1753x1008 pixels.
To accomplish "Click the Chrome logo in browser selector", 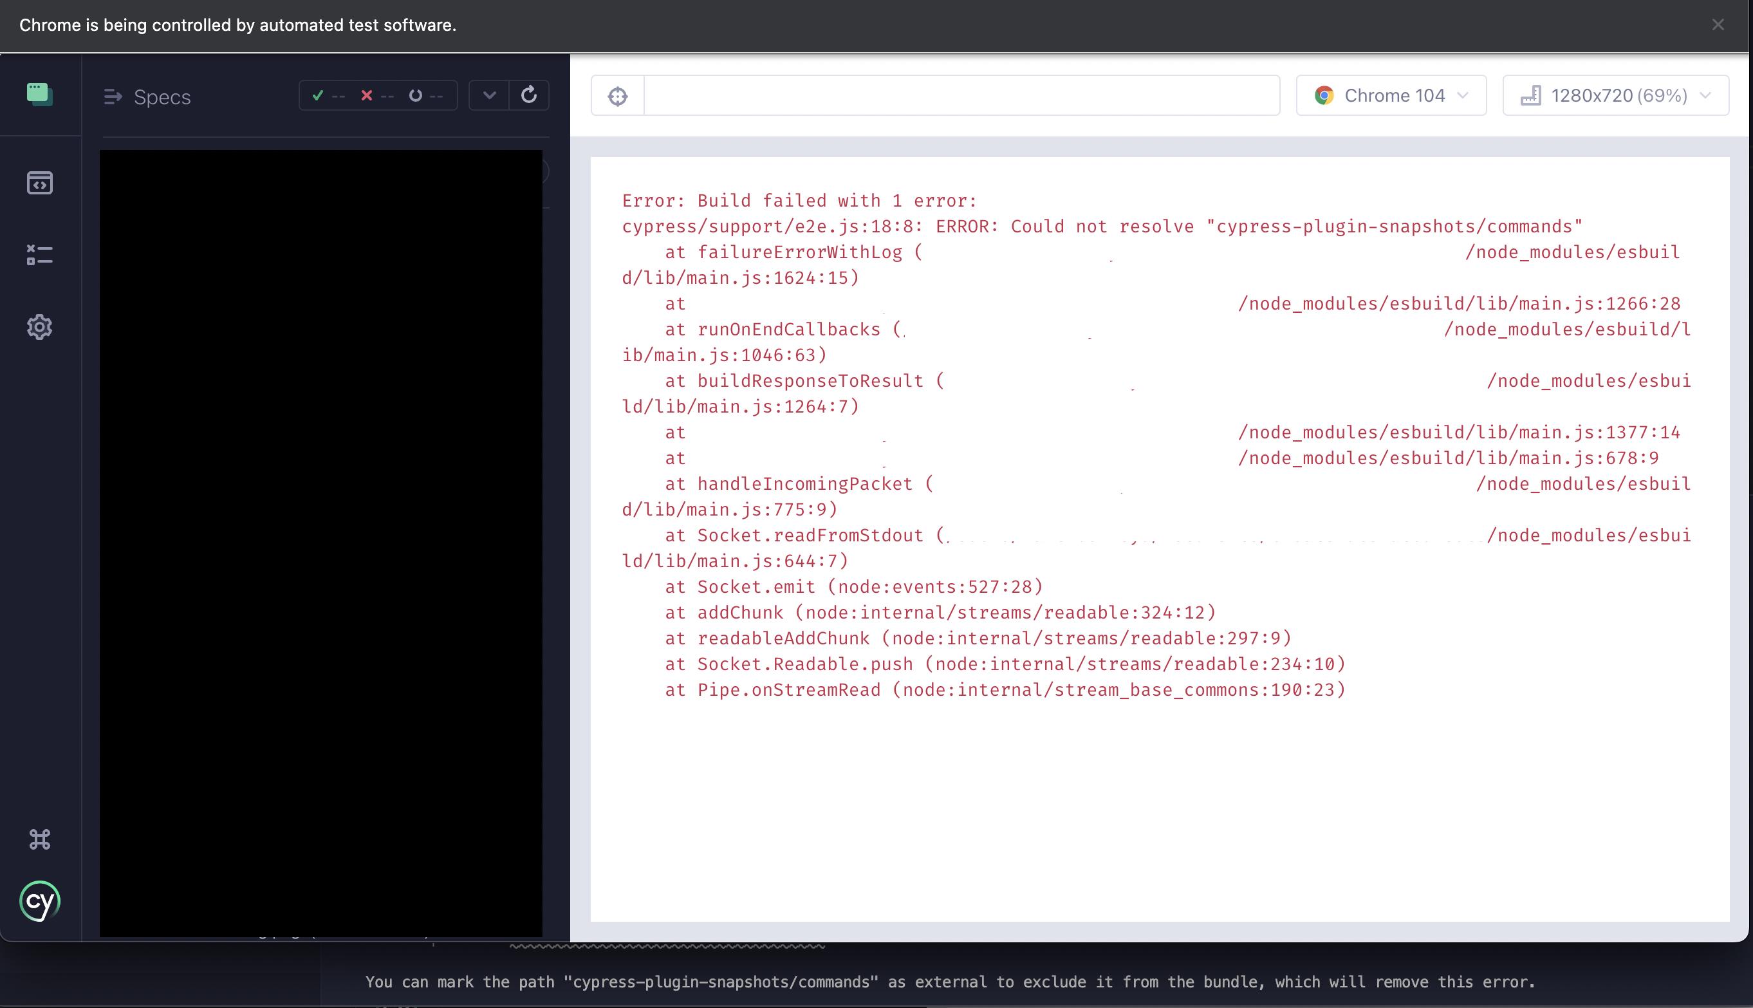I will pos(1324,95).
